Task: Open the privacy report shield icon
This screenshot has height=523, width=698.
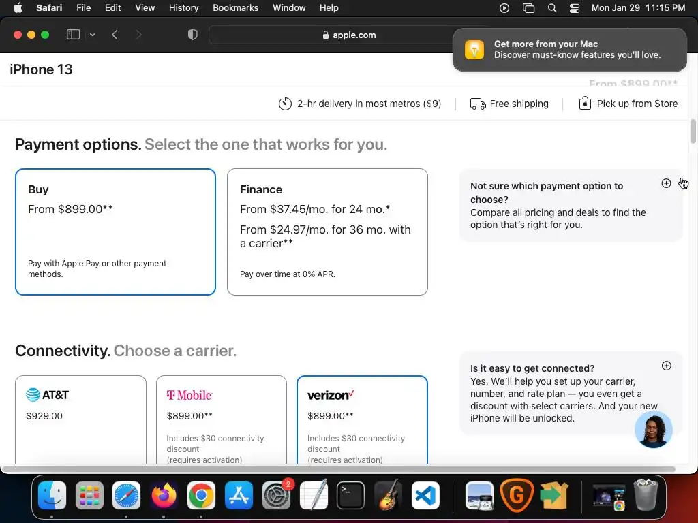Action: 193,35
